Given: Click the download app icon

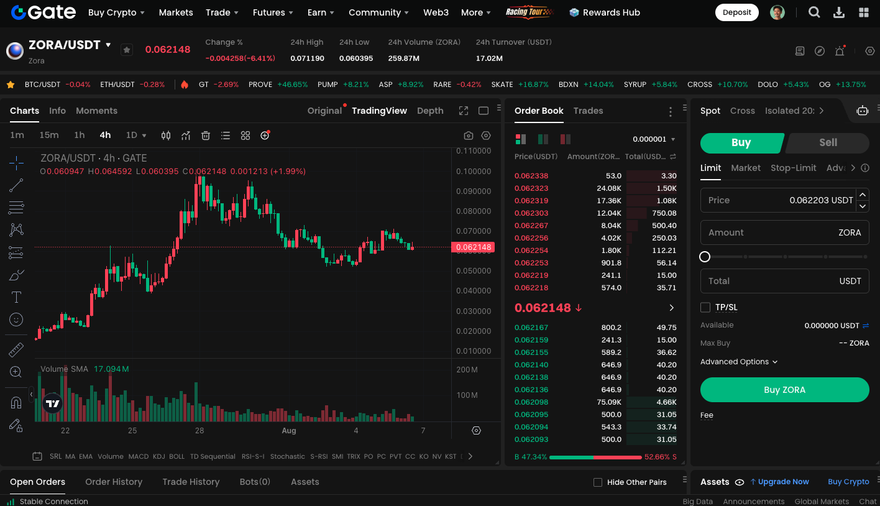Looking at the screenshot, I should click(x=839, y=12).
